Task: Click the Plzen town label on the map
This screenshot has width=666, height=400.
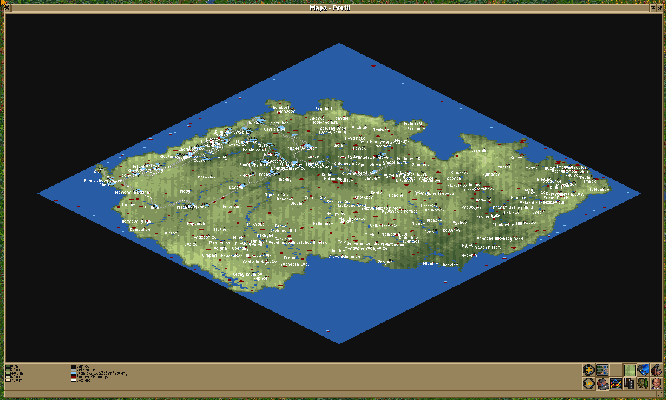Action: click(x=182, y=207)
